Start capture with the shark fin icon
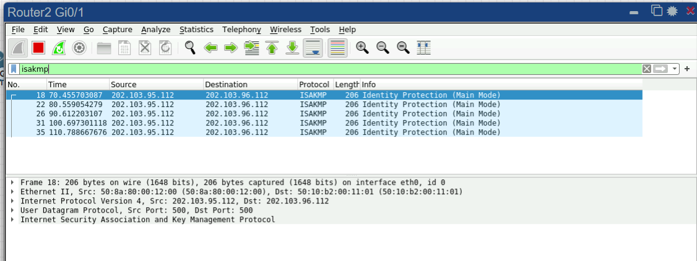The image size is (697, 261). (18, 48)
